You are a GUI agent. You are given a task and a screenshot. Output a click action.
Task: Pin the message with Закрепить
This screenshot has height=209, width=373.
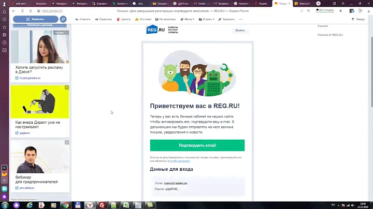coord(228,19)
